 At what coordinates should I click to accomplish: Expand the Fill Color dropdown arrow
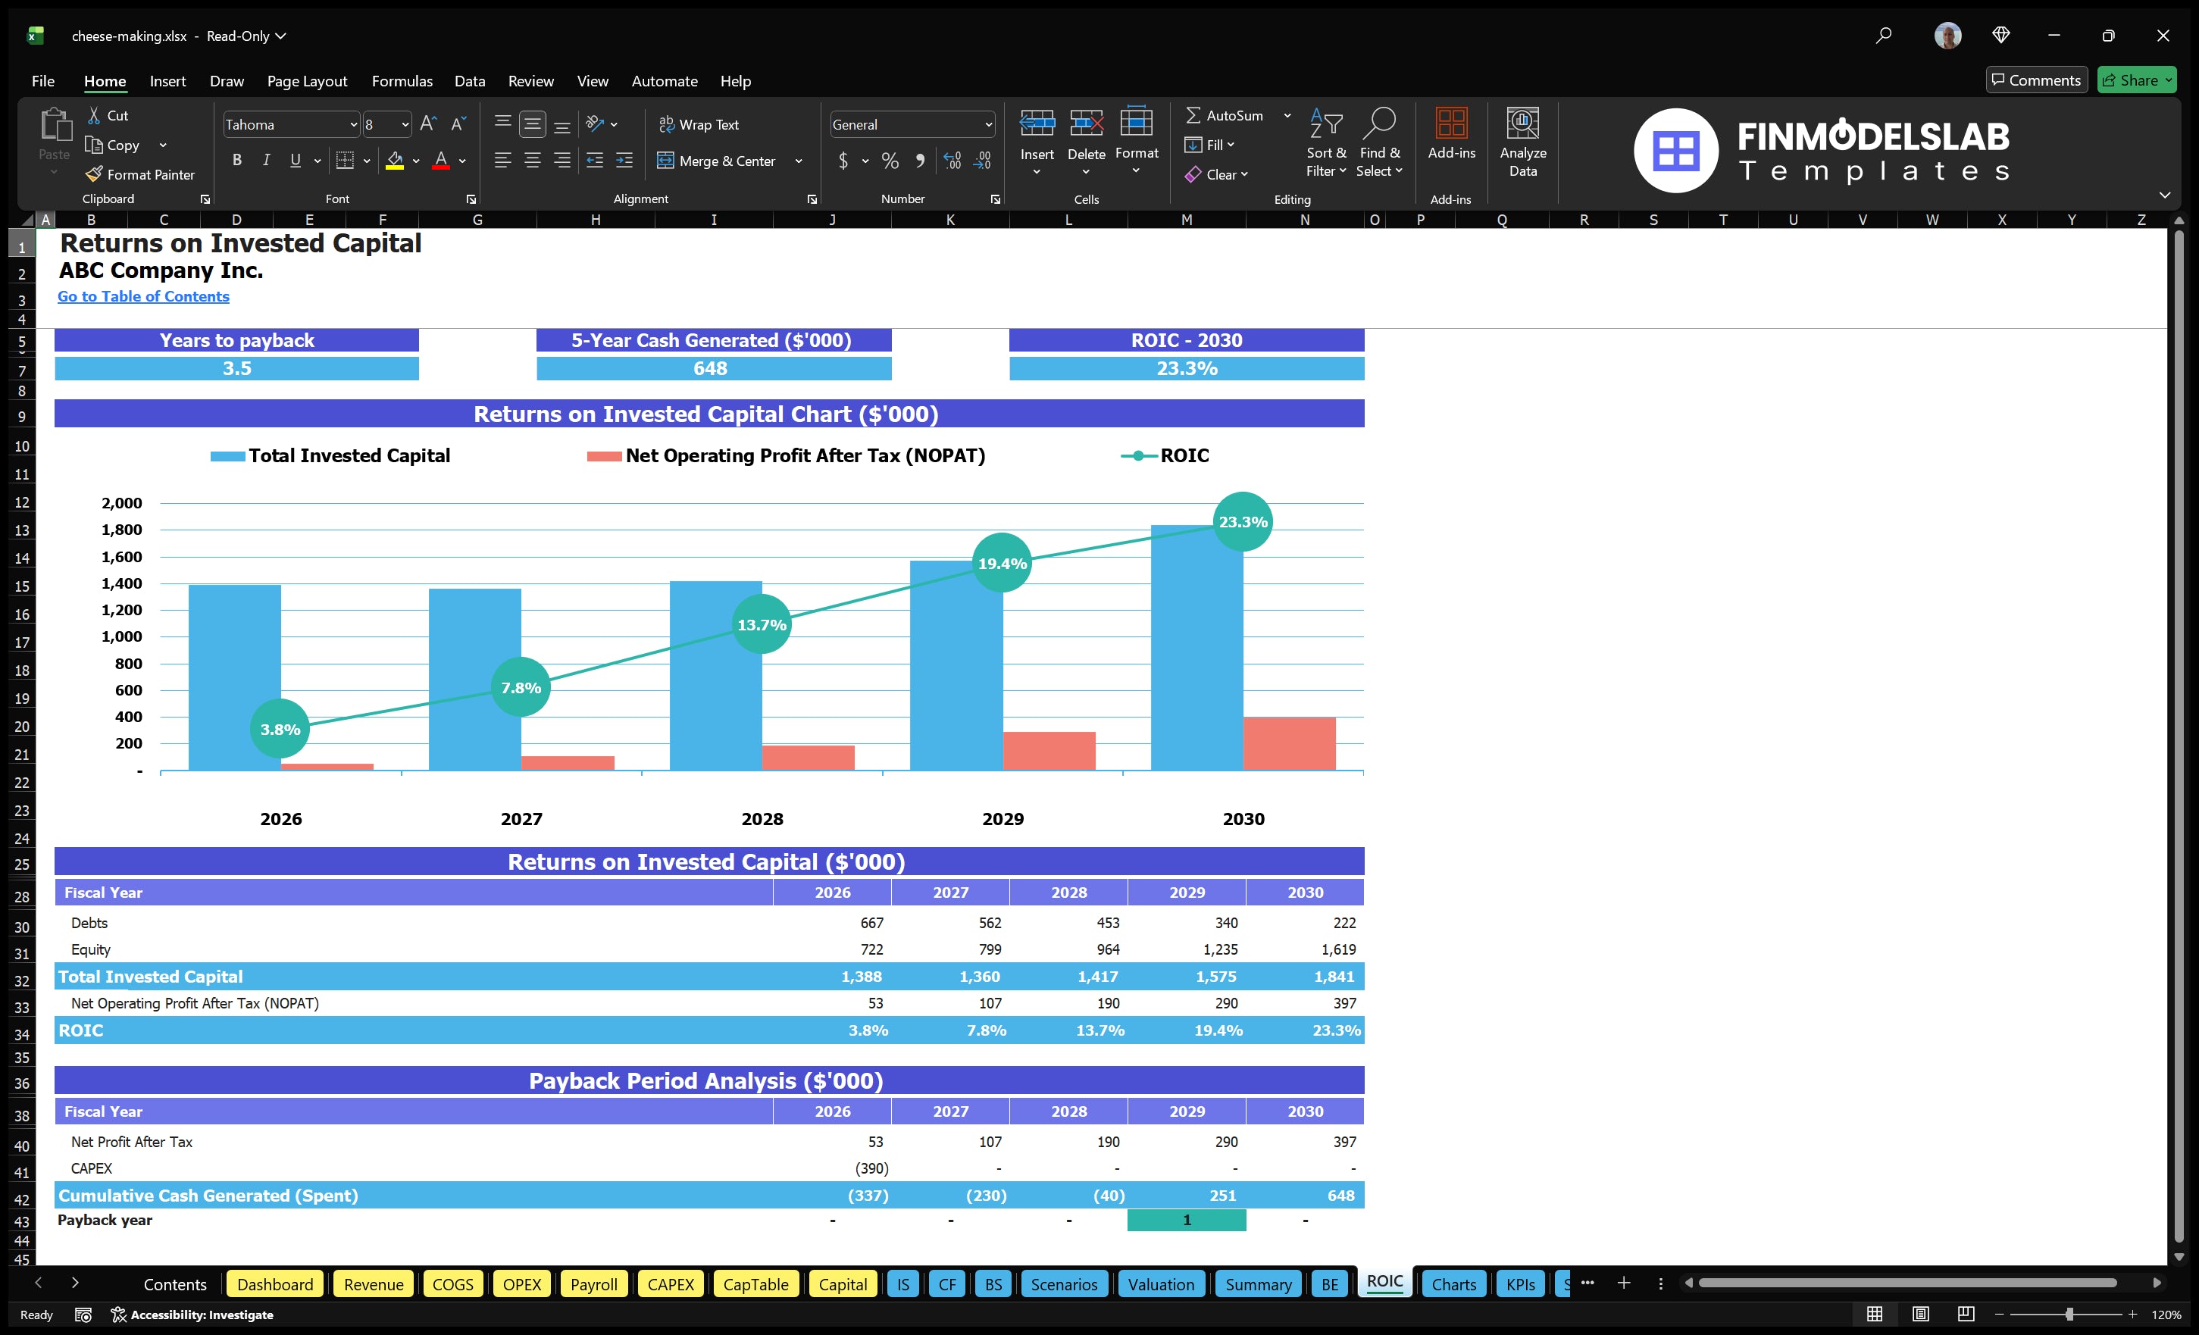[416, 161]
